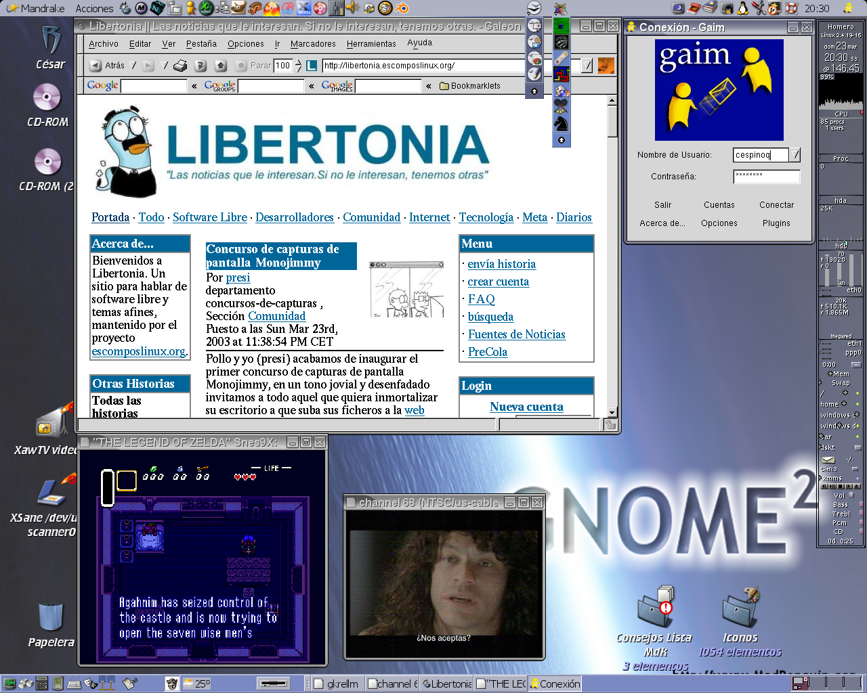This screenshot has height=693, width=867.
Task: Open the Papelera trash icon
Action: [51, 625]
